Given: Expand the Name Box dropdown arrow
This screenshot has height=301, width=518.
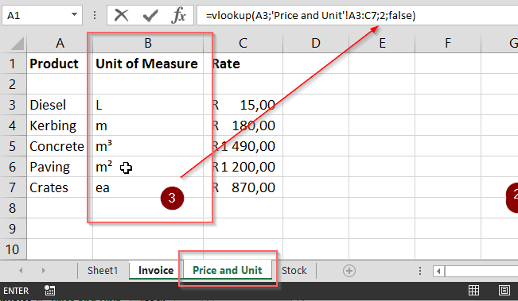Looking at the screenshot, I should coord(74,15).
